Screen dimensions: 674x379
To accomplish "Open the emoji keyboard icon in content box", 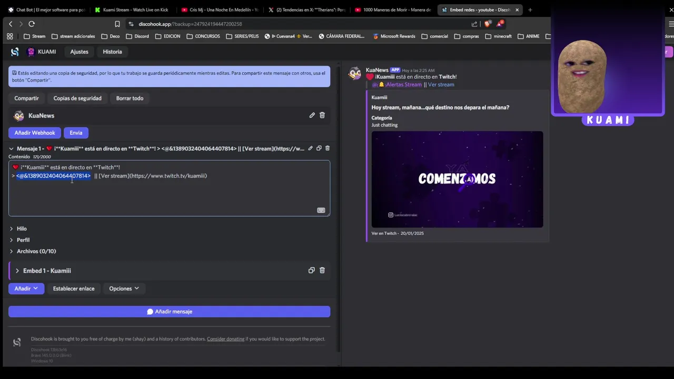I will [321, 210].
